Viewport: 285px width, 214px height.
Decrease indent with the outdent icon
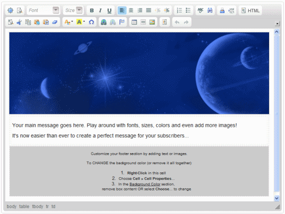pyautogui.click(x=158, y=10)
